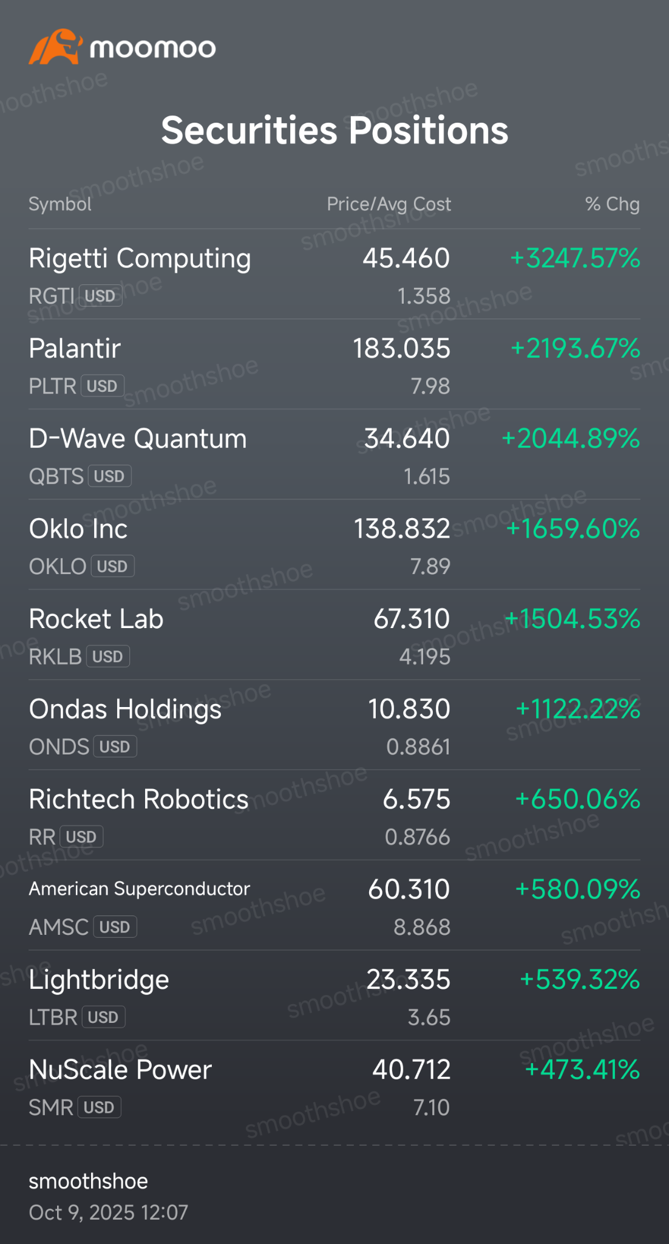Click the USD badge next to RGTI

(100, 296)
